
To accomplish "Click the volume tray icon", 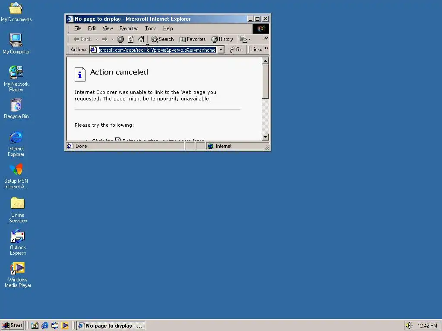I will pyautogui.click(x=409, y=326).
